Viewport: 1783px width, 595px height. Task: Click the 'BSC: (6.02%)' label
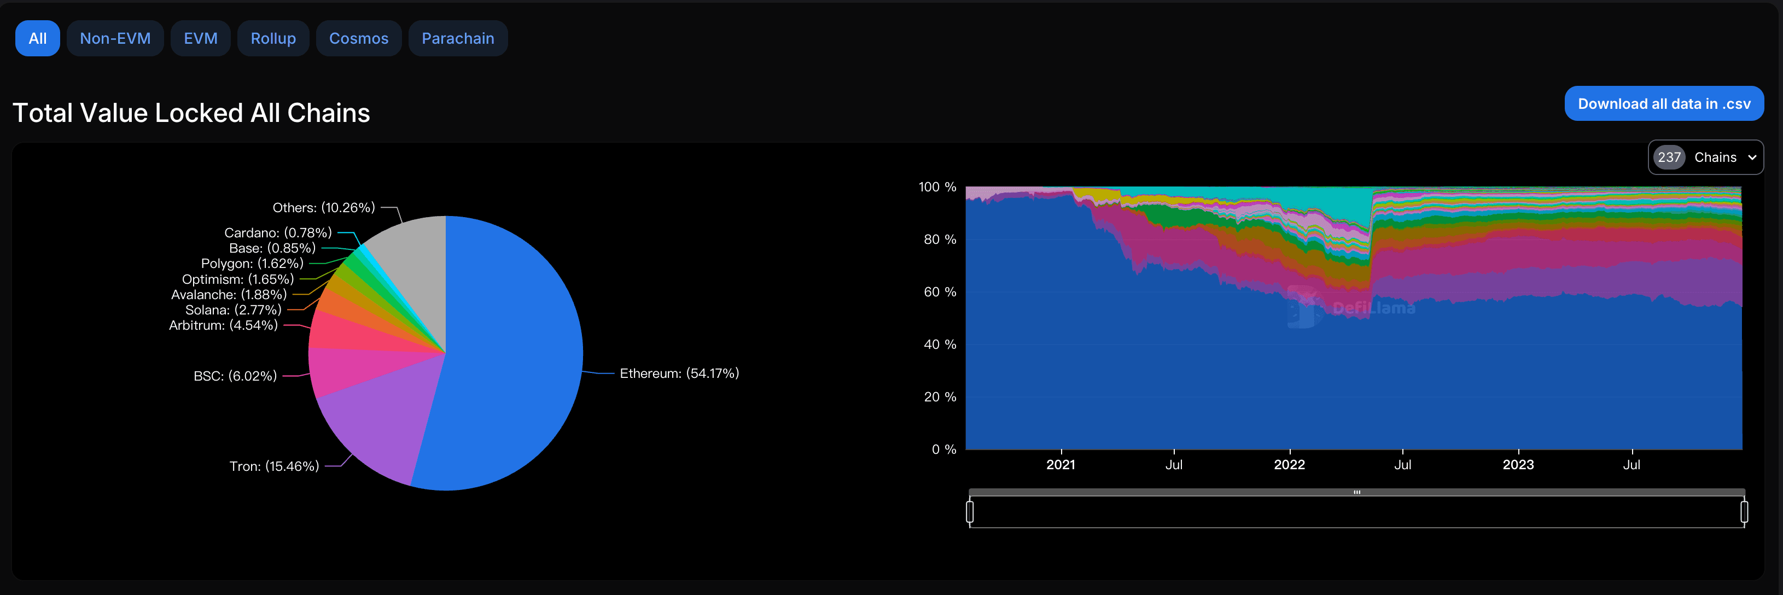pyautogui.click(x=235, y=376)
